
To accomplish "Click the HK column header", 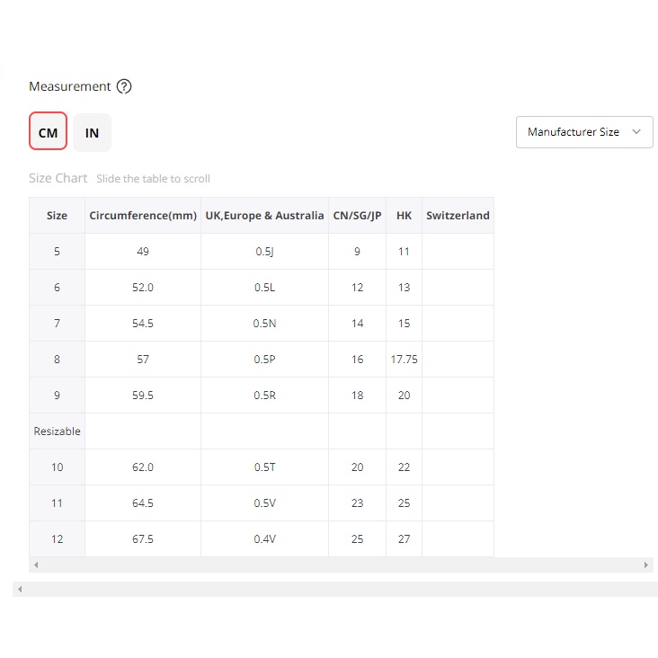I will click(x=404, y=216).
